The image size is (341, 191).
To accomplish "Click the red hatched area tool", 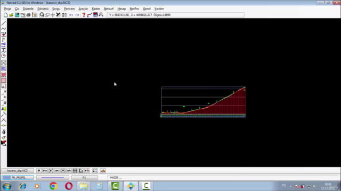I will pos(4,75).
